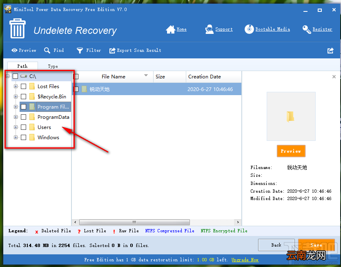Check the Users checkbox
Image resolution: width=341 pixels, height=267 pixels.
24,127
